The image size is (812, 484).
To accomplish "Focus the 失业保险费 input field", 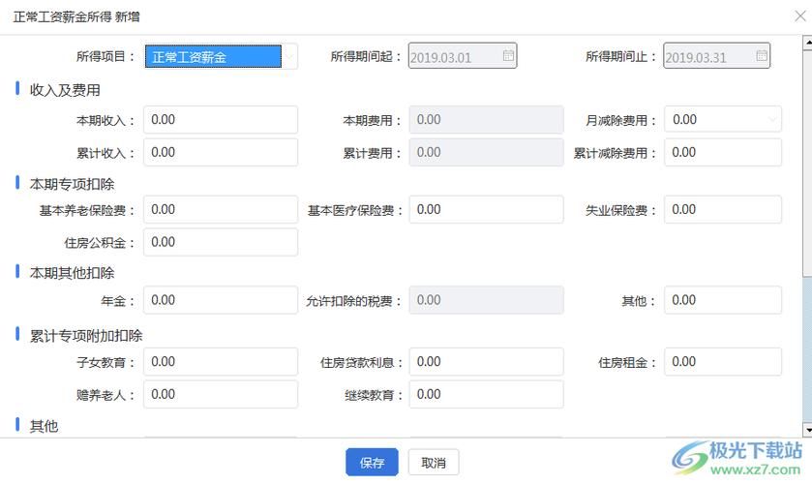I will 723,209.
